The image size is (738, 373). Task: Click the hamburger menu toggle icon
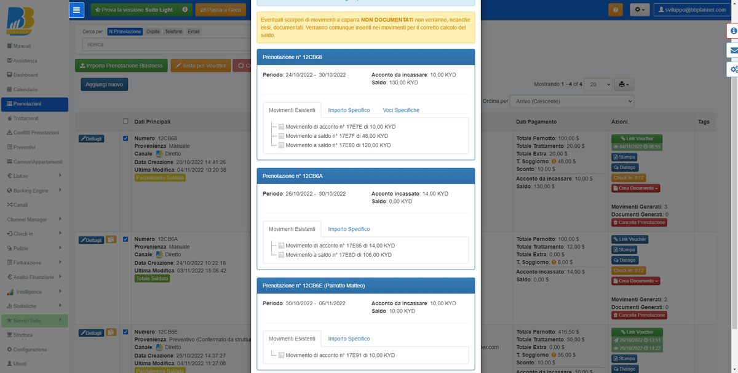[x=76, y=10]
